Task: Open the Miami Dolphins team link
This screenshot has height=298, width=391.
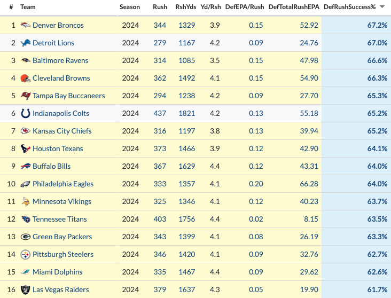Action: [58, 272]
